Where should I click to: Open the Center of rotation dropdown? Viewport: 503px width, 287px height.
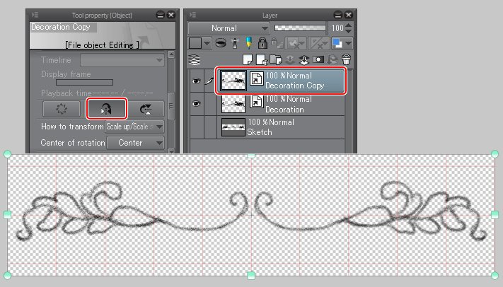pyautogui.click(x=135, y=143)
